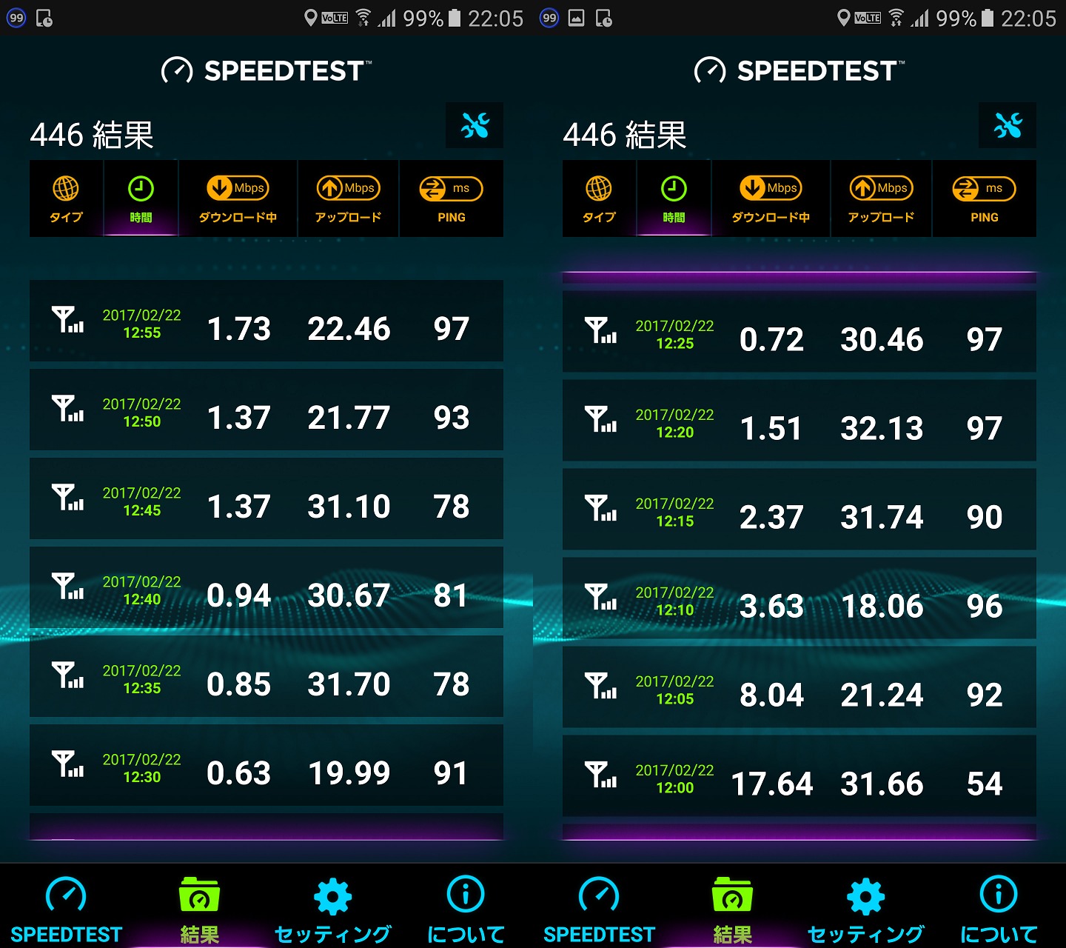Select the 446 結果 heading in left screen
The height and width of the screenshot is (948, 1066).
(x=92, y=135)
